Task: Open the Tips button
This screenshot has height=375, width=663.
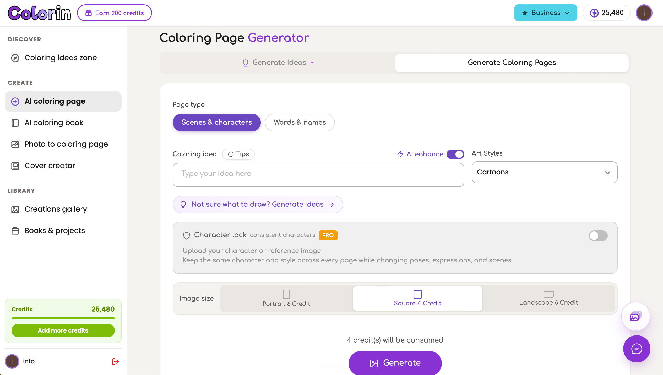Action: coord(238,154)
